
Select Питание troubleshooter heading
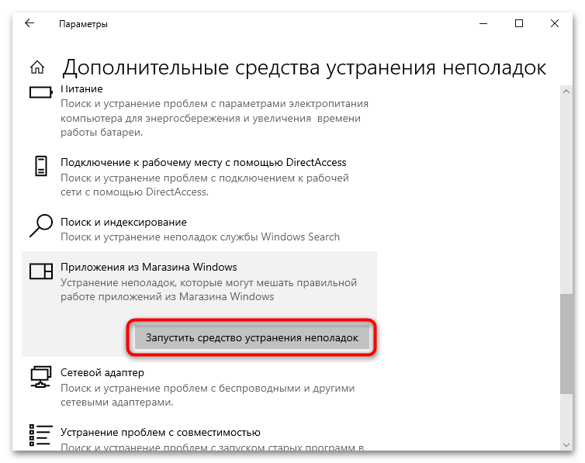81,89
